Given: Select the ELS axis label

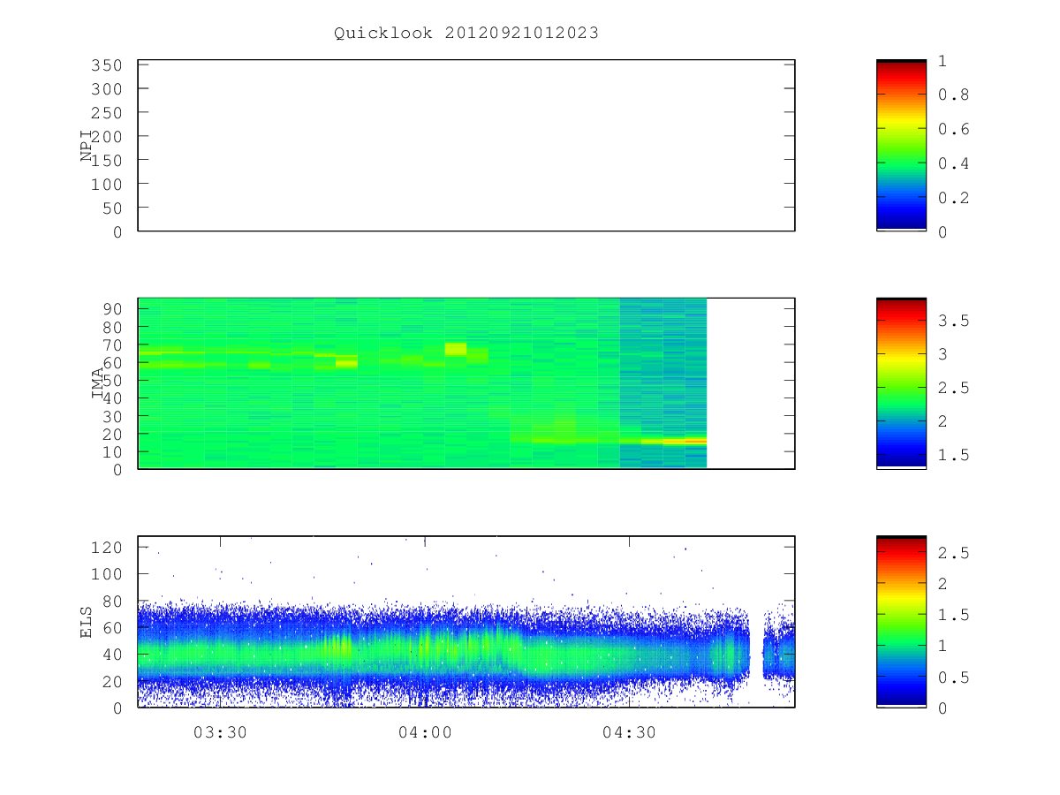Looking at the screenshot, I should pos(87,622).
